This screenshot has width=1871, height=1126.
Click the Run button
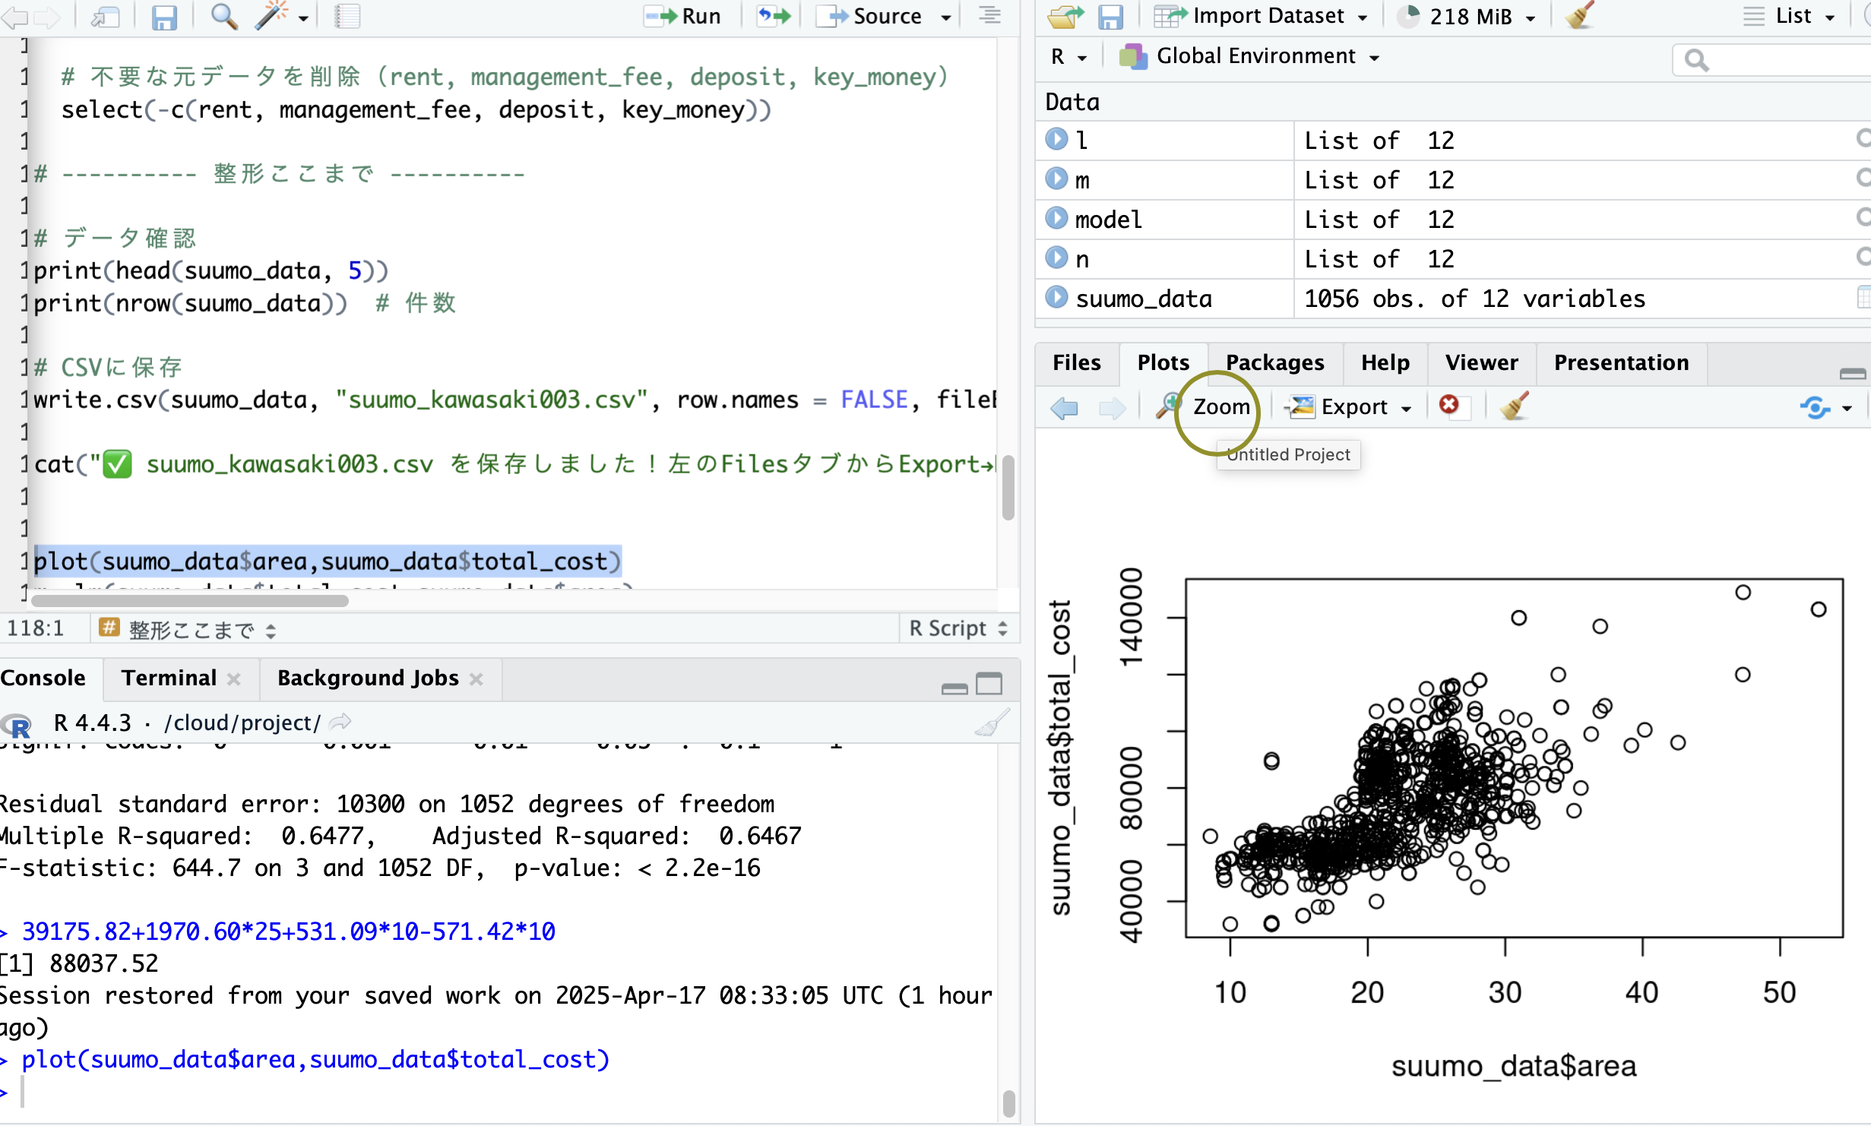(x=684, y=16)
